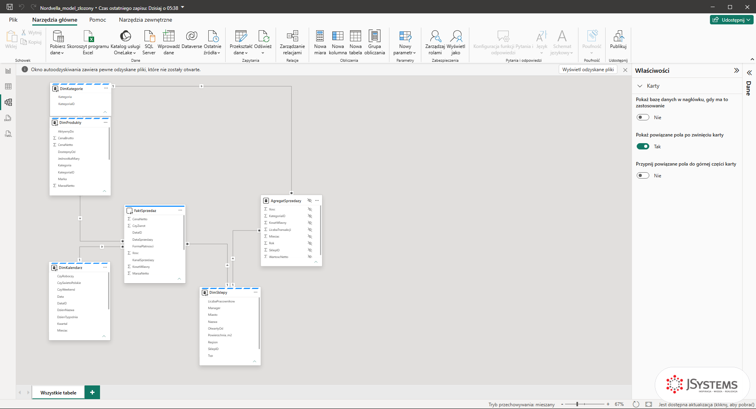Expand the Dane pane
The width and height of the screenshot is (756, 409).
click(x=749, y=73)
